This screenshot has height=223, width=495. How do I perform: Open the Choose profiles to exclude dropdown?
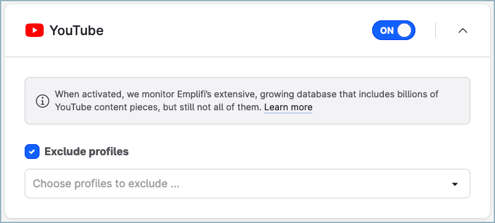tap(247, 184)
